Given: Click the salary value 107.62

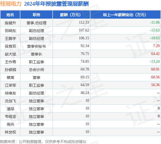Looking at the screenshot, I should [84, 30].
